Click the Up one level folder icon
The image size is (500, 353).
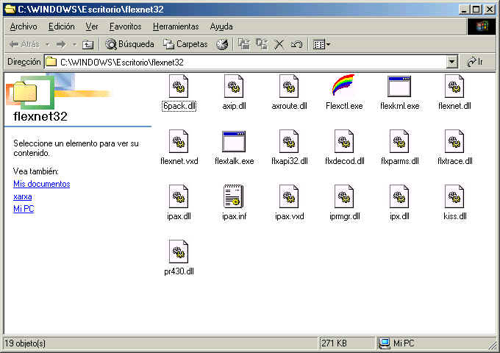(x=87, y=44)
